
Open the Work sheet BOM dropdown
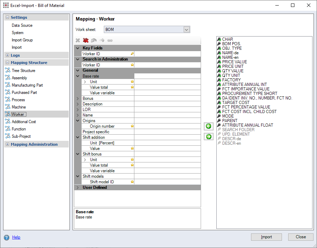pos(186,30)
